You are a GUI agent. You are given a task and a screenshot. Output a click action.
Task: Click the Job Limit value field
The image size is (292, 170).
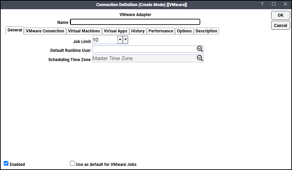pyautogui.click(x=105, y=40)
